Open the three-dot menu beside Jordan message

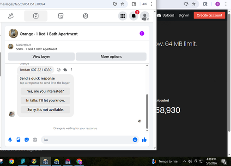(72, 70)
